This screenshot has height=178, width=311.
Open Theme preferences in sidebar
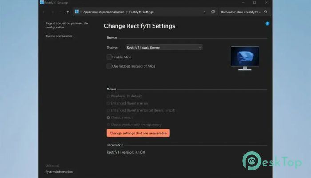(x=59, y=36)
